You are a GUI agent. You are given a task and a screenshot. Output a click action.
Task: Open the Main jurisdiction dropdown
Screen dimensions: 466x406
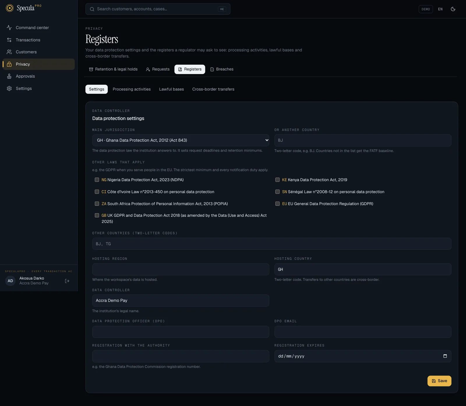pyautogui.click(x=181, y=140)
